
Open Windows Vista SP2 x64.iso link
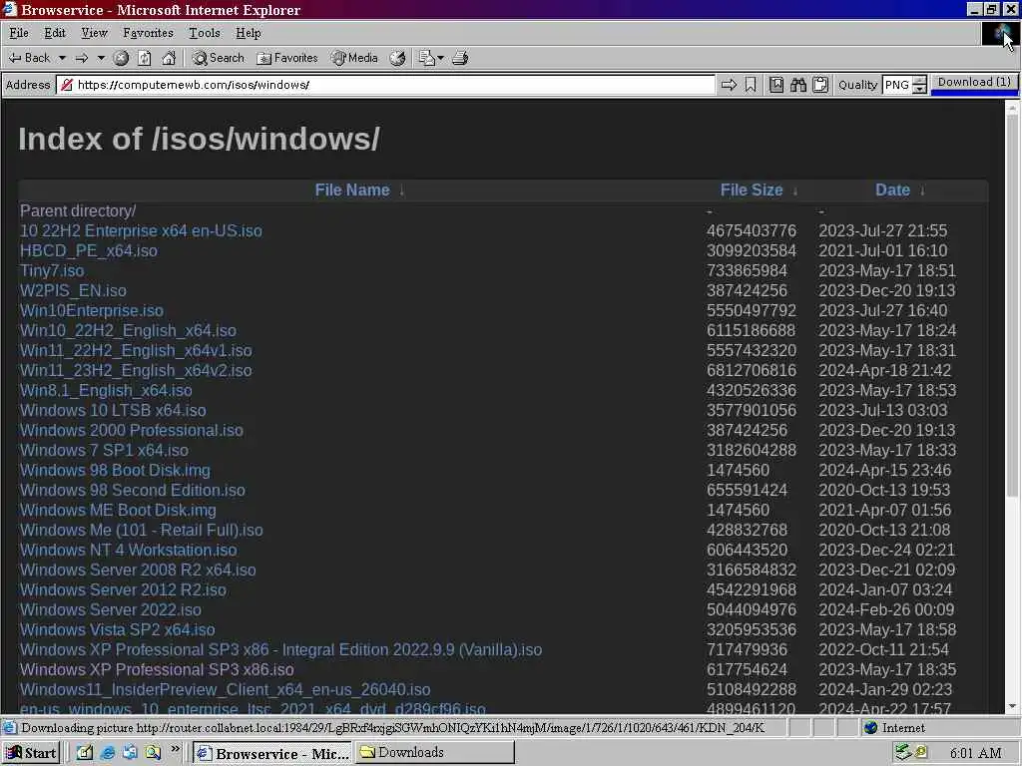click(118, 630)
